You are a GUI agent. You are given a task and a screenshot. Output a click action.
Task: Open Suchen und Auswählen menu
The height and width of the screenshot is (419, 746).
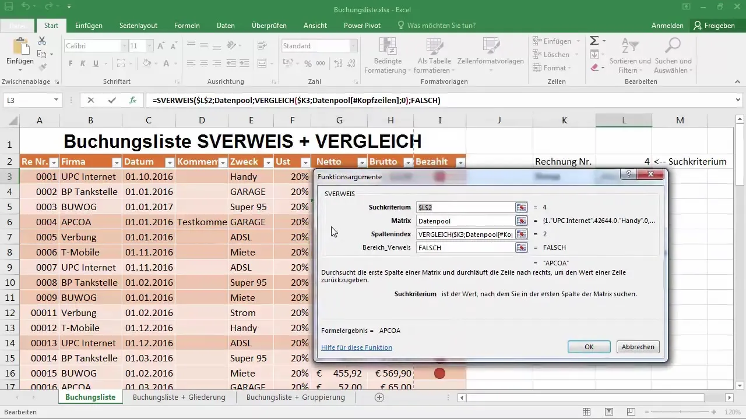pos(673,56)
